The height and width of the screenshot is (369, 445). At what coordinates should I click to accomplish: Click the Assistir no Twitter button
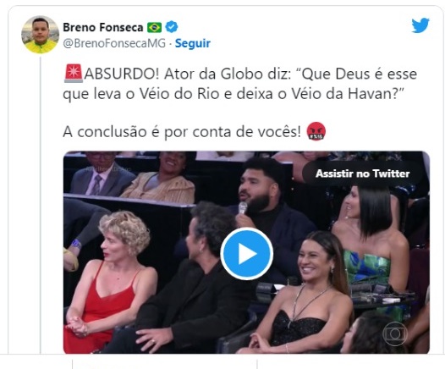click(362, 173)
